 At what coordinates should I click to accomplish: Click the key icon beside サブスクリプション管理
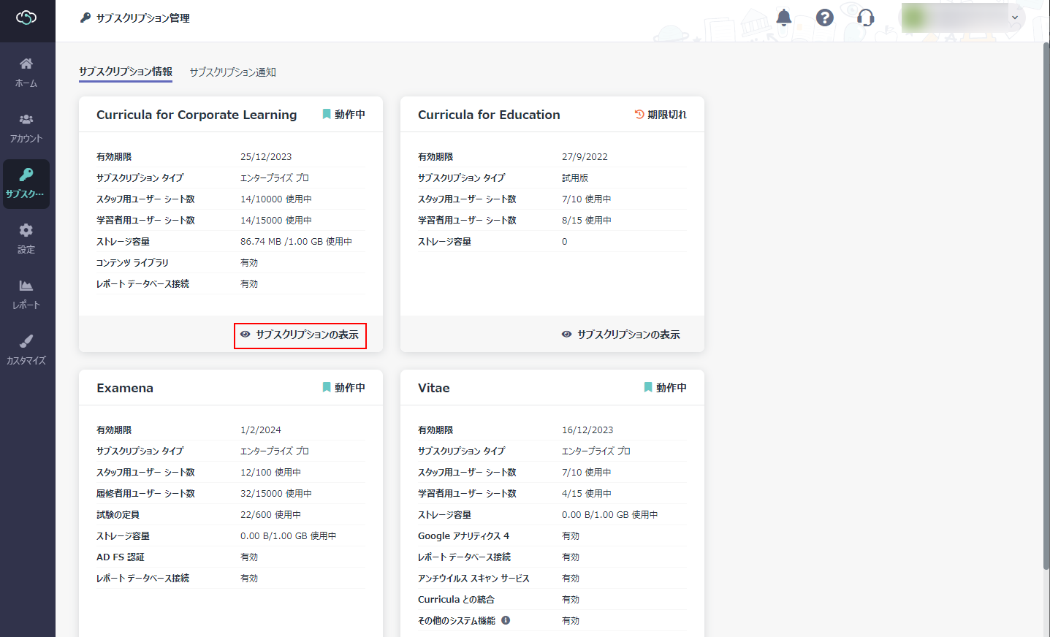[x=85, y=18]
